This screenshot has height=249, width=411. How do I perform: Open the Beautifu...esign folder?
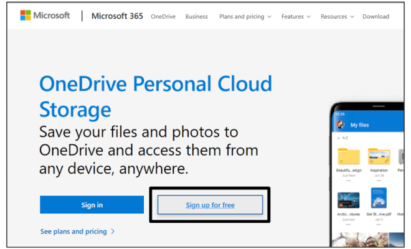(x=349, y=156)
